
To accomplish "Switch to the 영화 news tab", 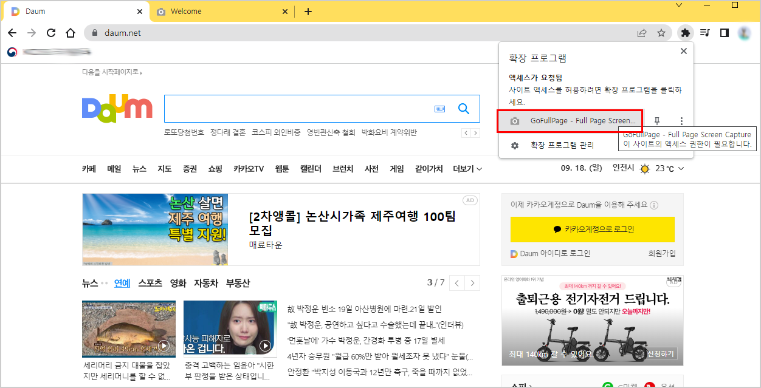I will pyautogui.click(x=178, y=283).
